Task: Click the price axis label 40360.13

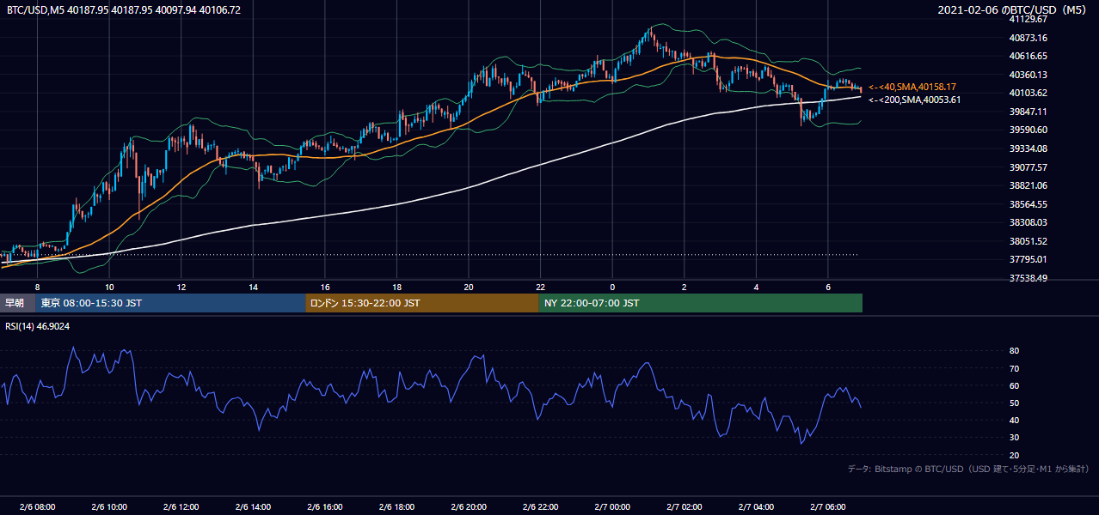Action: click(x=1028, y=75)
